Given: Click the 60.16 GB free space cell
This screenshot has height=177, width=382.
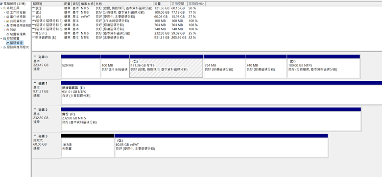Looking at the screenshot, I should tap(178, 8).
